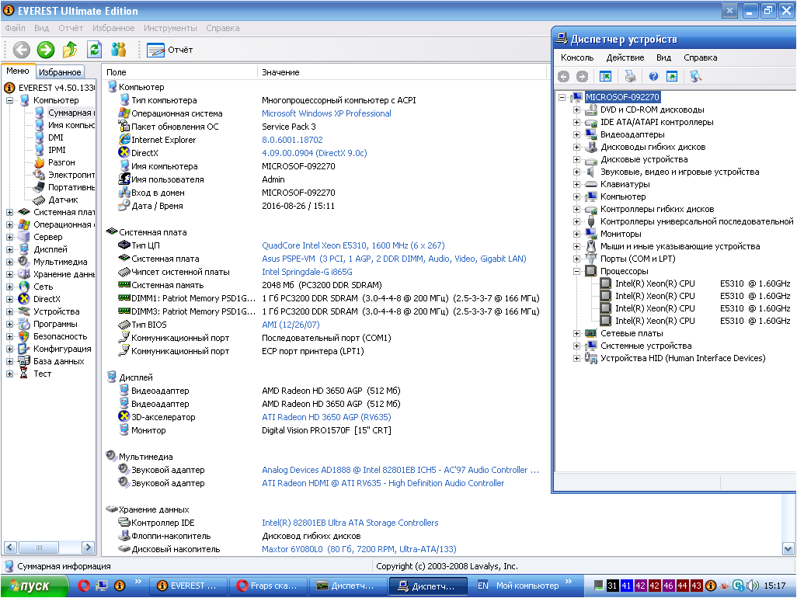Image resolution: width=797 pixels, height=598 pixels.
Task: Click EVEREST icon in quick launch area
Action: [120, 586]
